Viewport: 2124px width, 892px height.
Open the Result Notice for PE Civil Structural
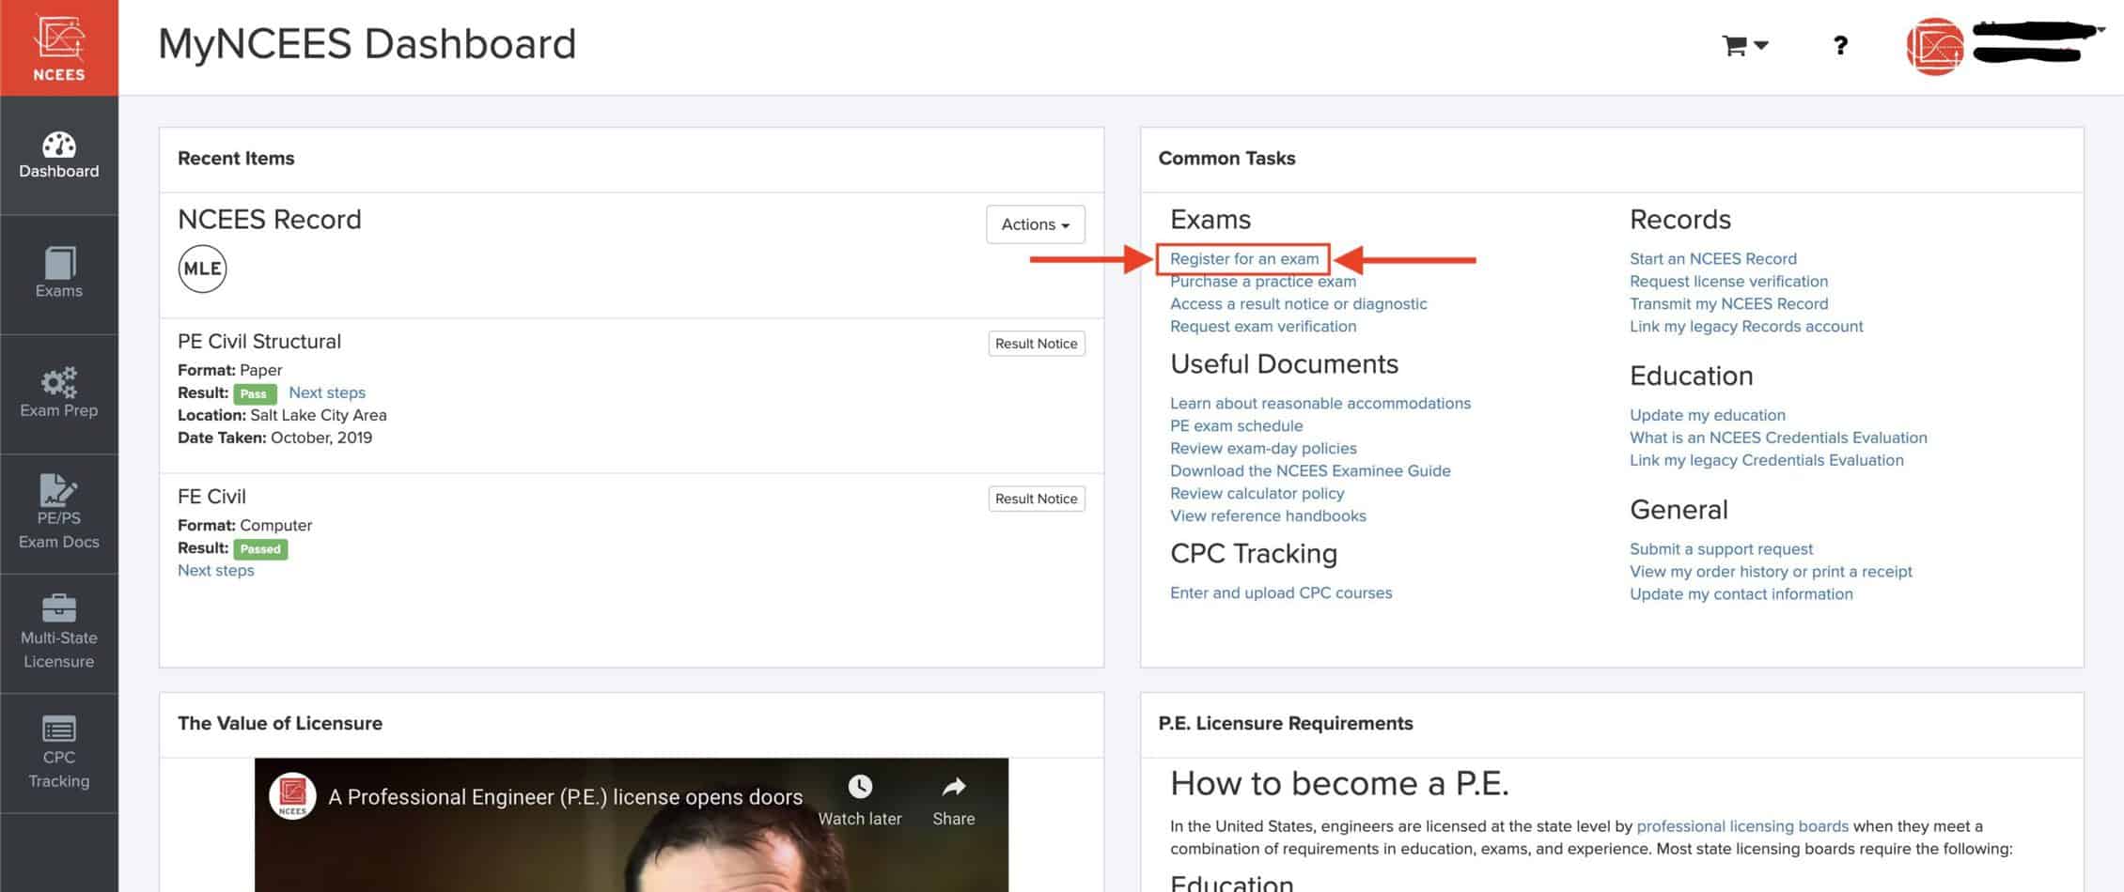(x=1037, y=344)
